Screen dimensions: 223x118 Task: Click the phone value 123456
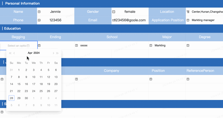tap(55, 20)
